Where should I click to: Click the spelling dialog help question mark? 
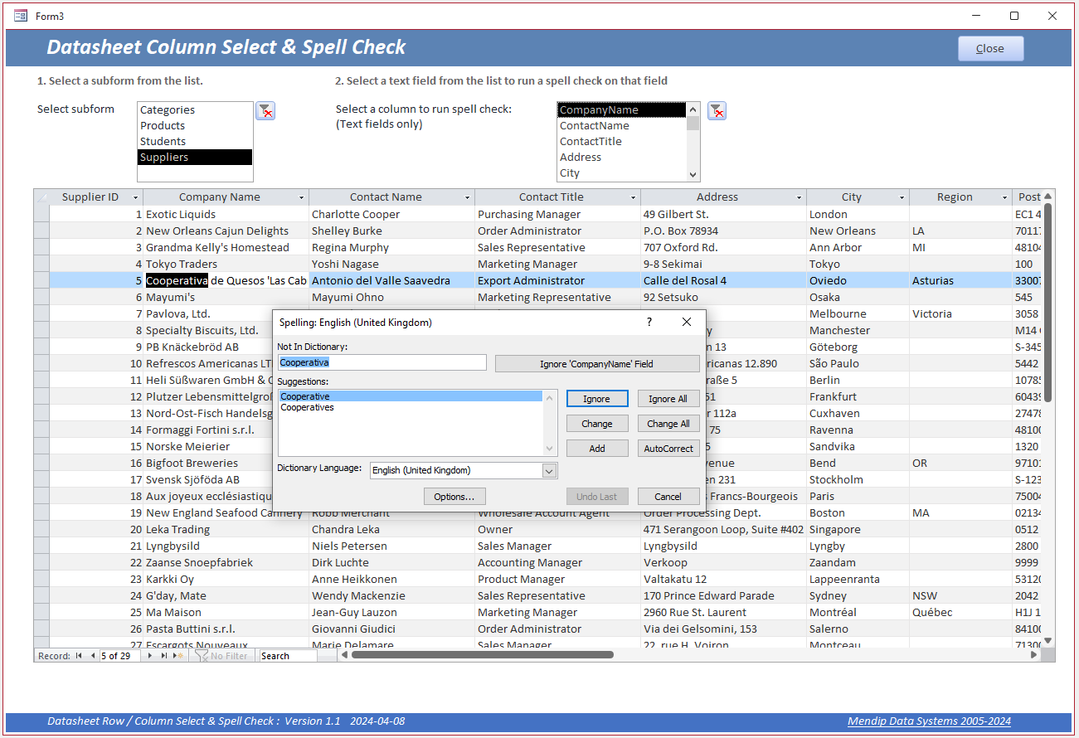[649, 322]
